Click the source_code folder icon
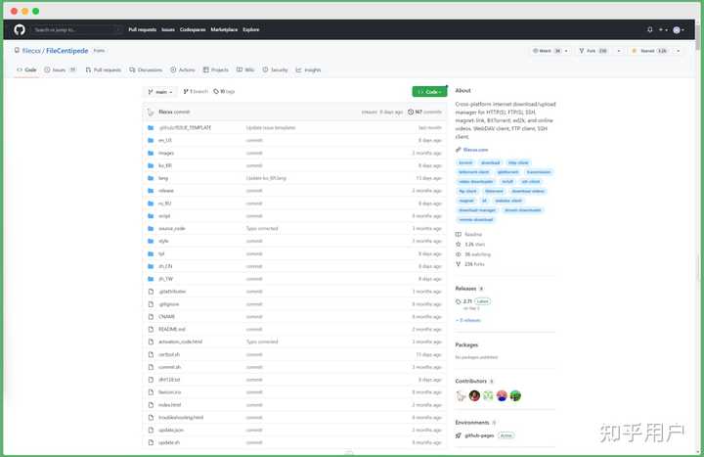This screenshot has width=704, height=457. click(151, 228)
